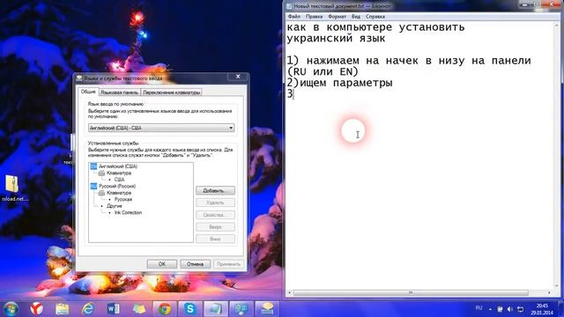Select Английский (США) in services tree
Viewport: 564px width, 317px height.
click(117, 166)
